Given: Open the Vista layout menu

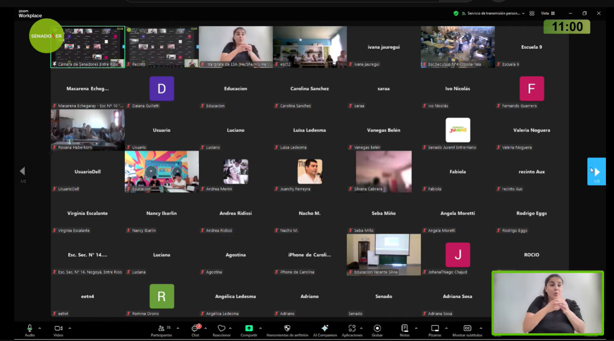Looking at the screenshot, I should (x=548, y=13).
